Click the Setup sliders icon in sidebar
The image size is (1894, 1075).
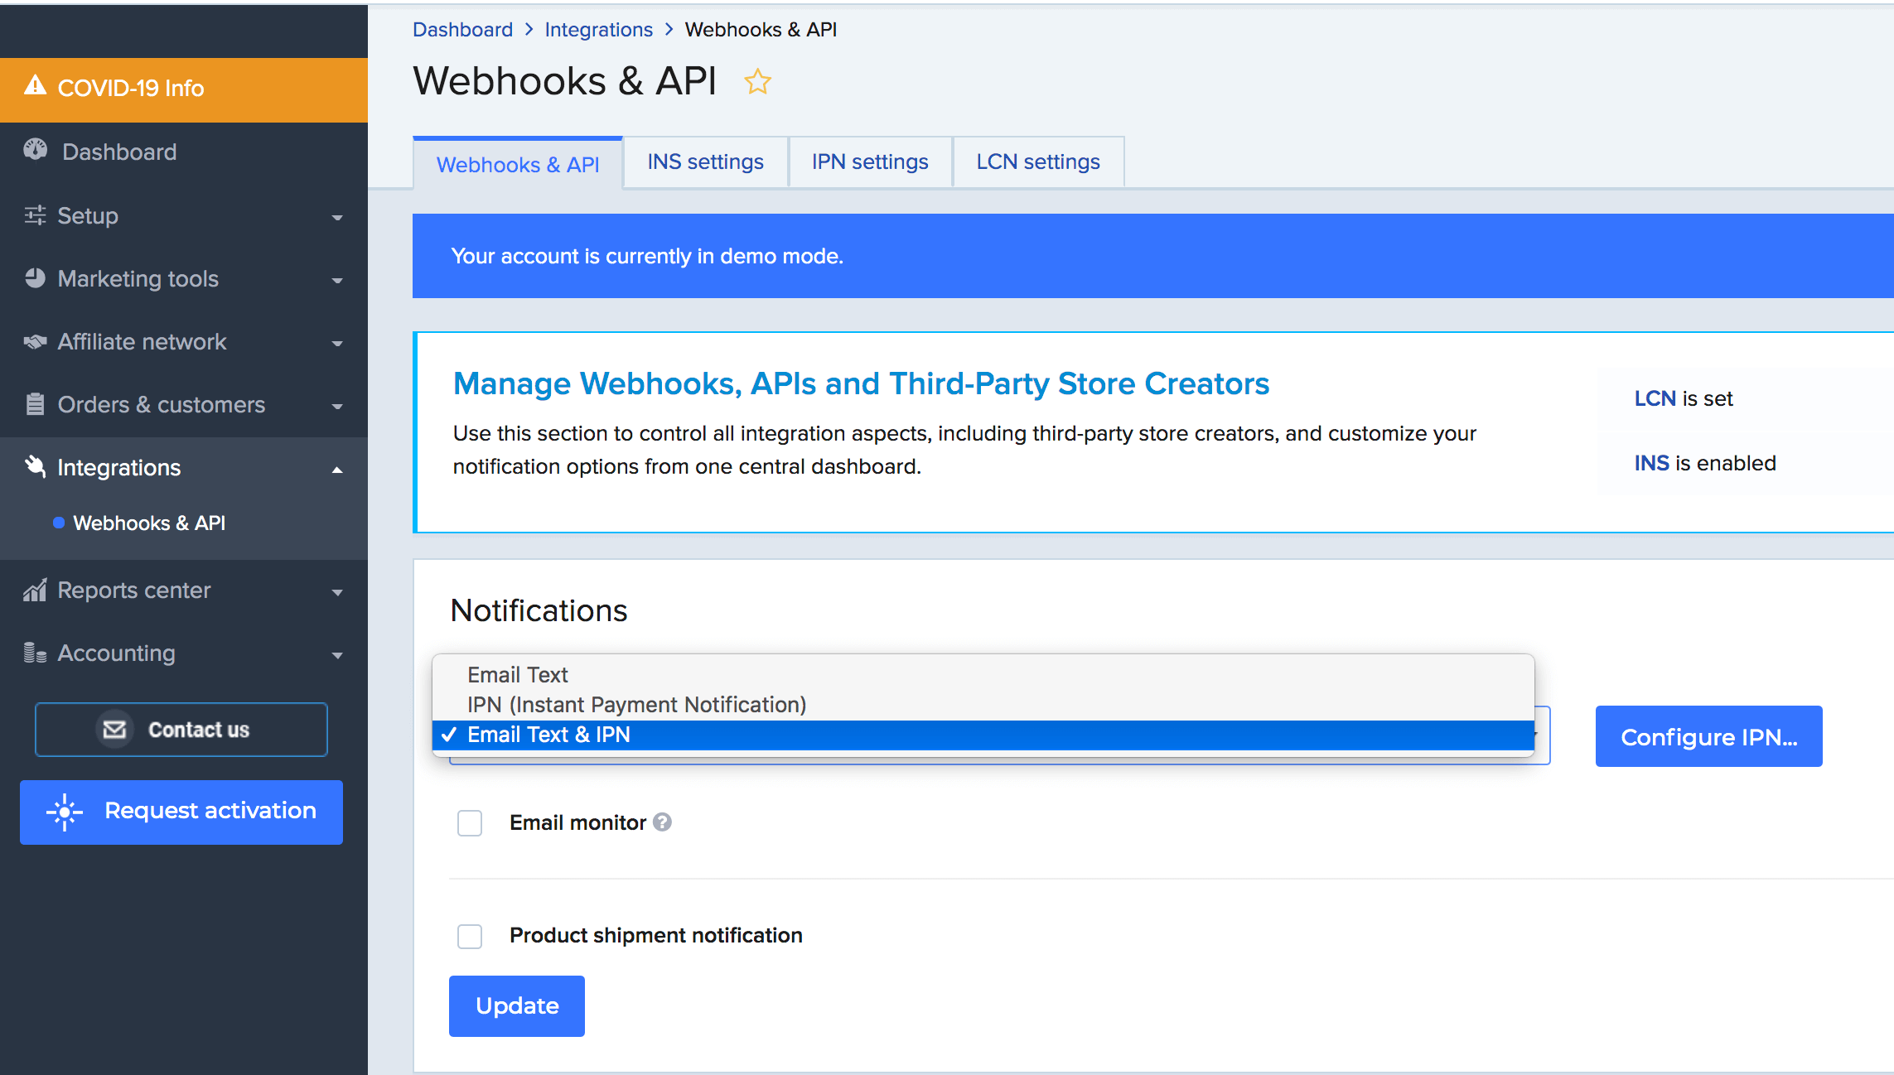pos(35,215)
